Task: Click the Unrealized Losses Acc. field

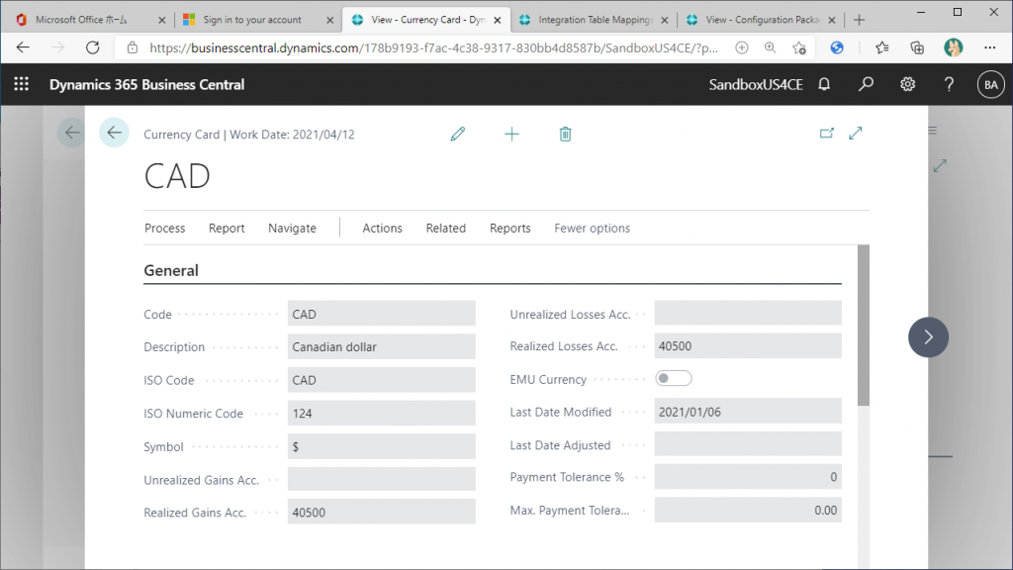Action: point(748,314)
